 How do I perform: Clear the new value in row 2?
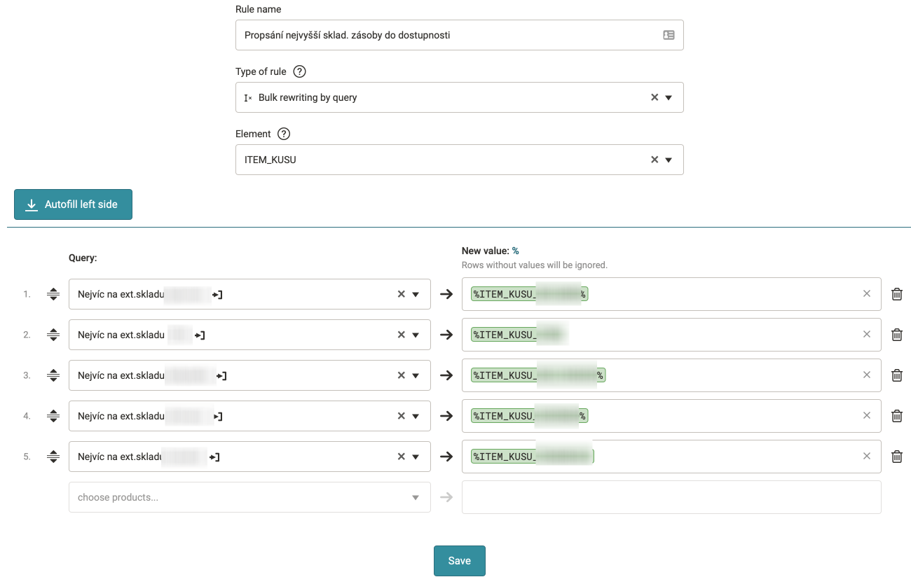click(x=867, y=335)
